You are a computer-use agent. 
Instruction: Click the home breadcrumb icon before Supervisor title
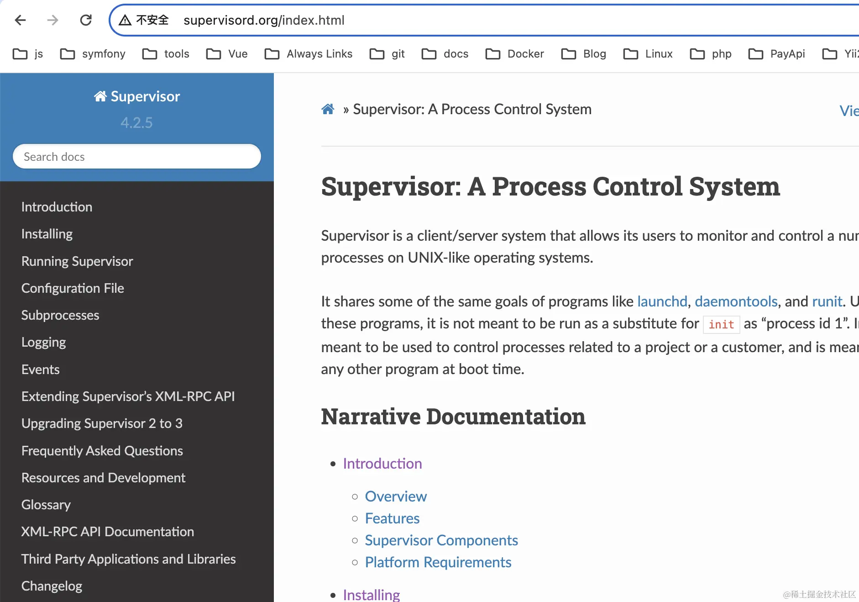(328, 109)
